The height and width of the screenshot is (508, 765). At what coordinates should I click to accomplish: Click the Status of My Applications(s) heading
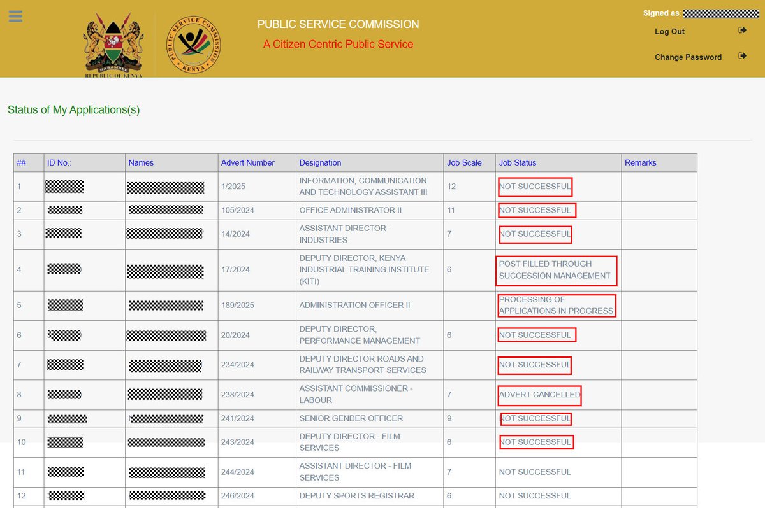pyautogui.click(x=73, y=109)
